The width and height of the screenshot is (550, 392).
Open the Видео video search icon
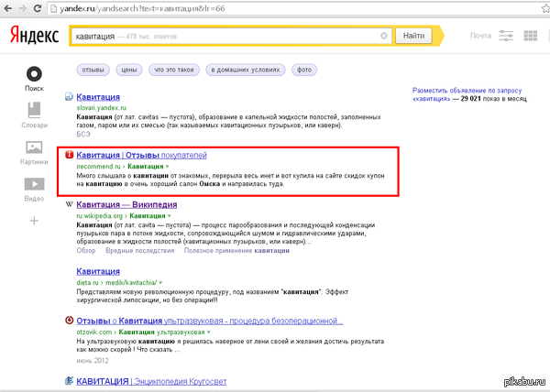tap(34, 187)
